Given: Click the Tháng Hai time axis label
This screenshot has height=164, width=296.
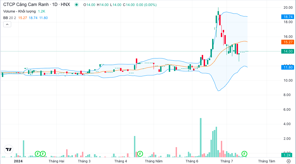Looking at the screenshot, I should tap(56, 161).
